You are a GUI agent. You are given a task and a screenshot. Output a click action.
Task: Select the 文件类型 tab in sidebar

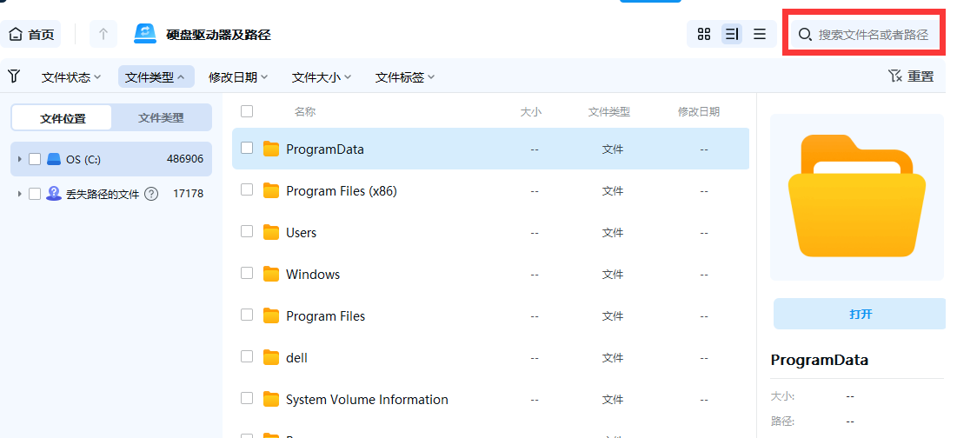pos(161,117)
